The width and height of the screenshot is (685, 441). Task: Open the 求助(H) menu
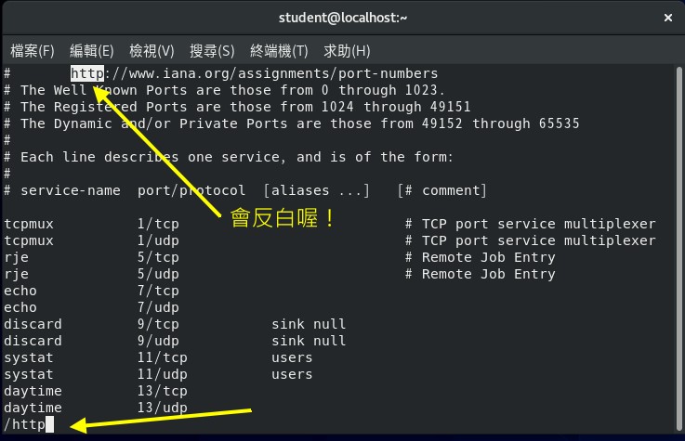(x=347, y=50)
